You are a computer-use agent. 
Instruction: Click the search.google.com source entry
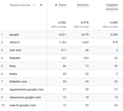pyautogui.click(x=23, y=105)
